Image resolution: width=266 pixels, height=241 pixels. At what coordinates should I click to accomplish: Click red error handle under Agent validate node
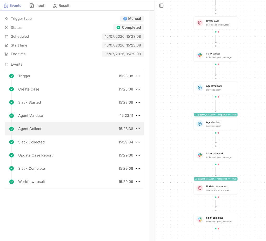pos(218,97)
